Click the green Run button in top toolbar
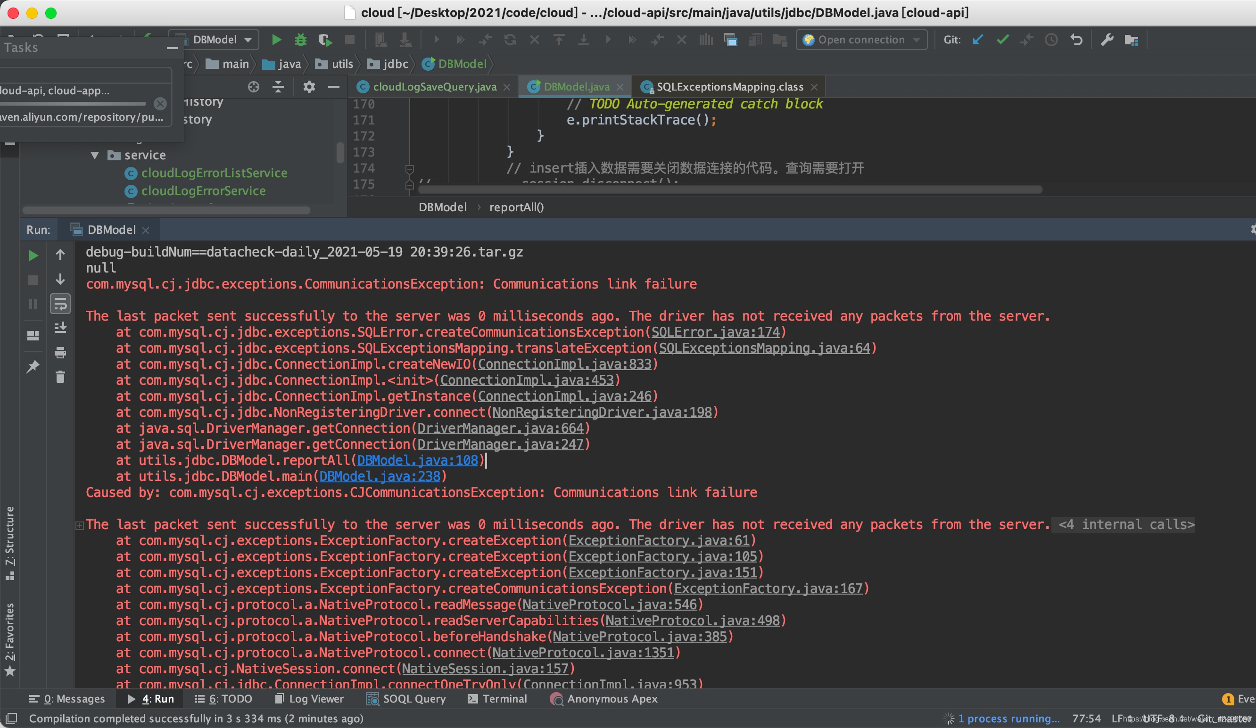 click(x=276, y=40)
